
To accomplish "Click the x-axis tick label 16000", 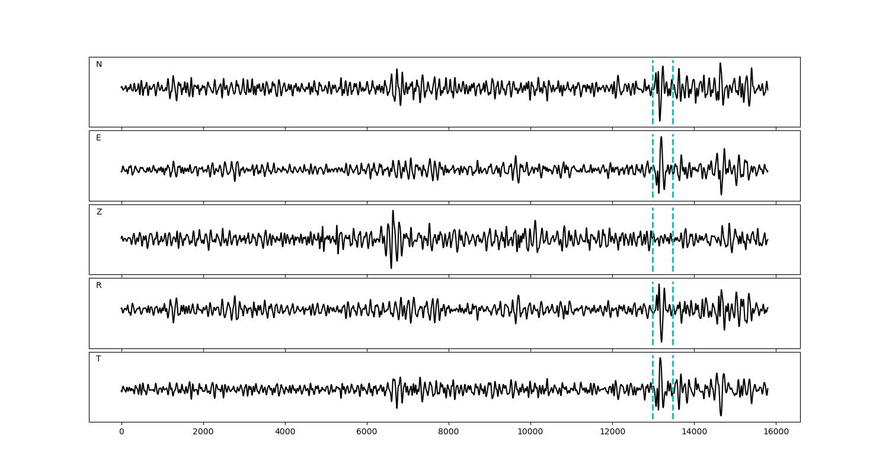I will tap(776, 433).
